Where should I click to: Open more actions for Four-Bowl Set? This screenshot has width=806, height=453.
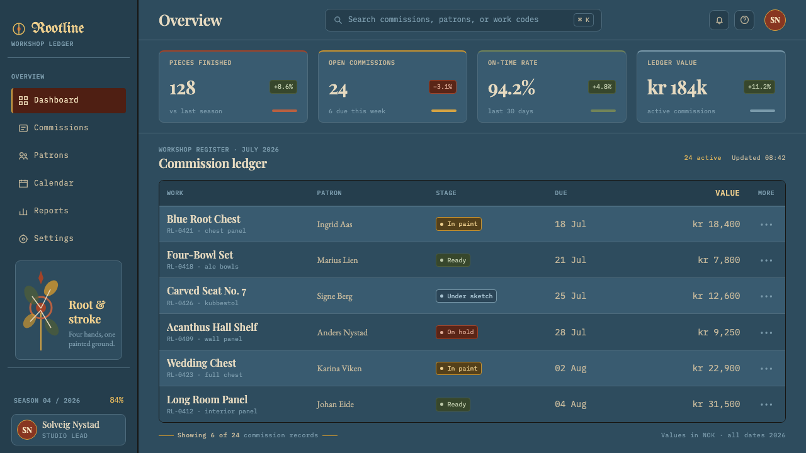point(766,260)
